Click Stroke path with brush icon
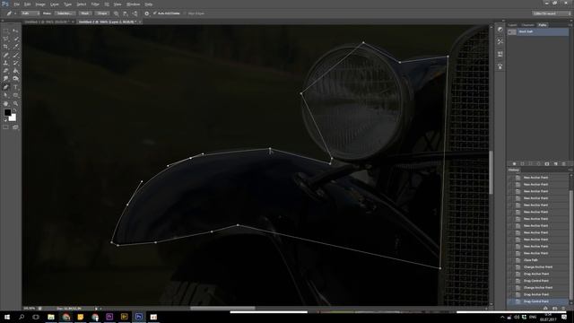 (x=522, y=163)
